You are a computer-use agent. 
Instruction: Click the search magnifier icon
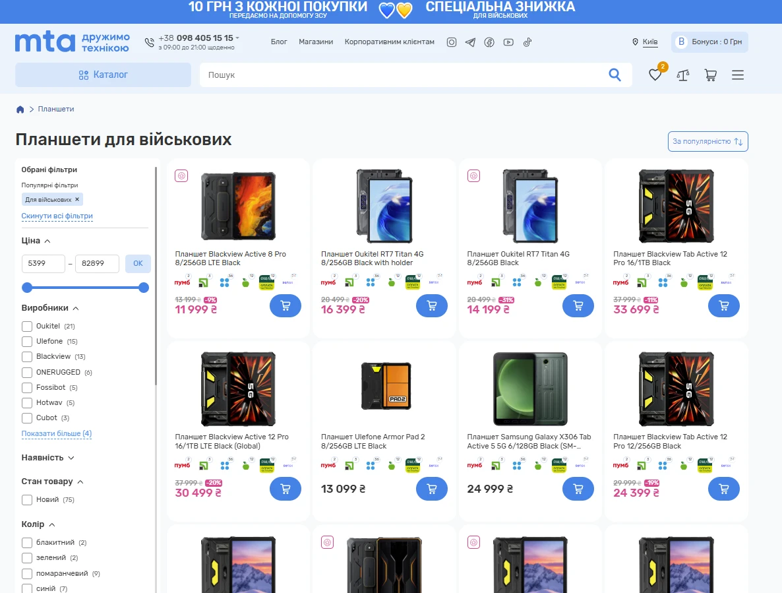[615, 75]
